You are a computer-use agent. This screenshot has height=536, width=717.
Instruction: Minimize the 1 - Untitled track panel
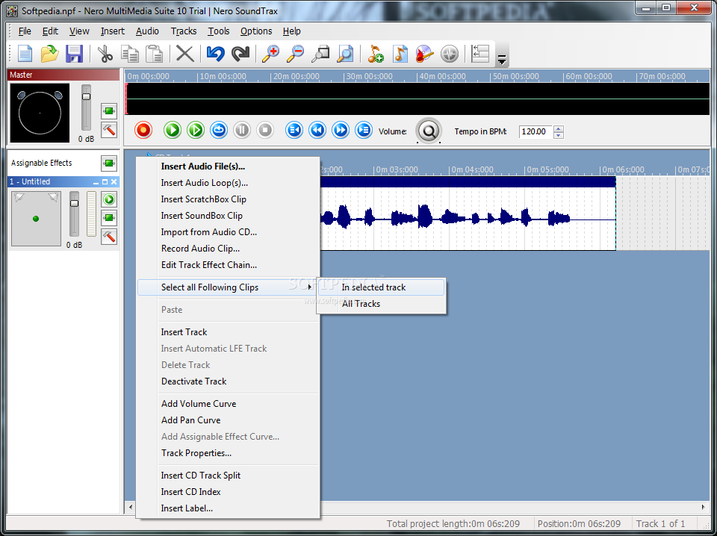point(96,182)
